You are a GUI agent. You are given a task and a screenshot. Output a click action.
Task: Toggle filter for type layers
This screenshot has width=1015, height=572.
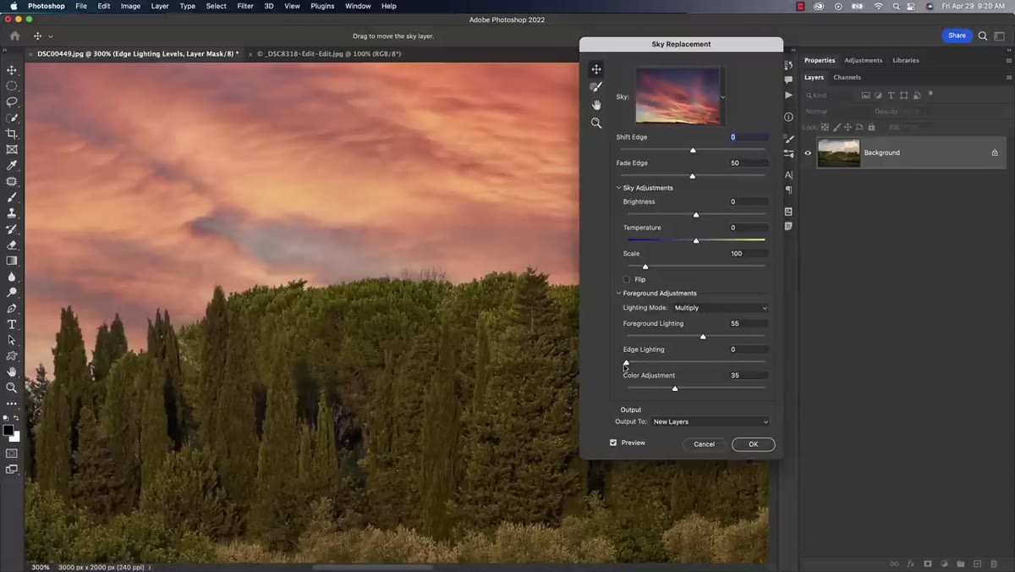(x=891, y=96)
